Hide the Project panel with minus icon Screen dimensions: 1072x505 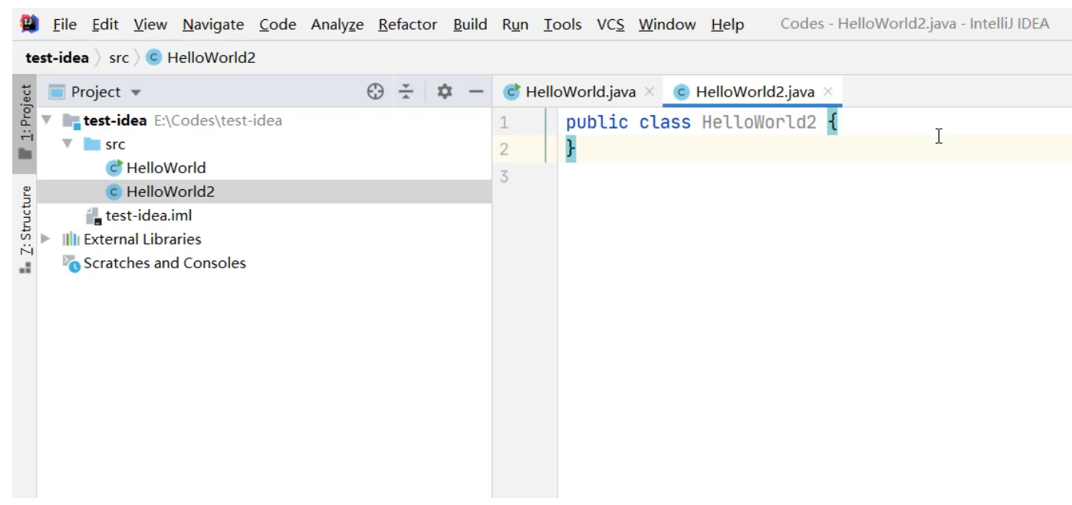pyautogui.click(x=476, y=92)
